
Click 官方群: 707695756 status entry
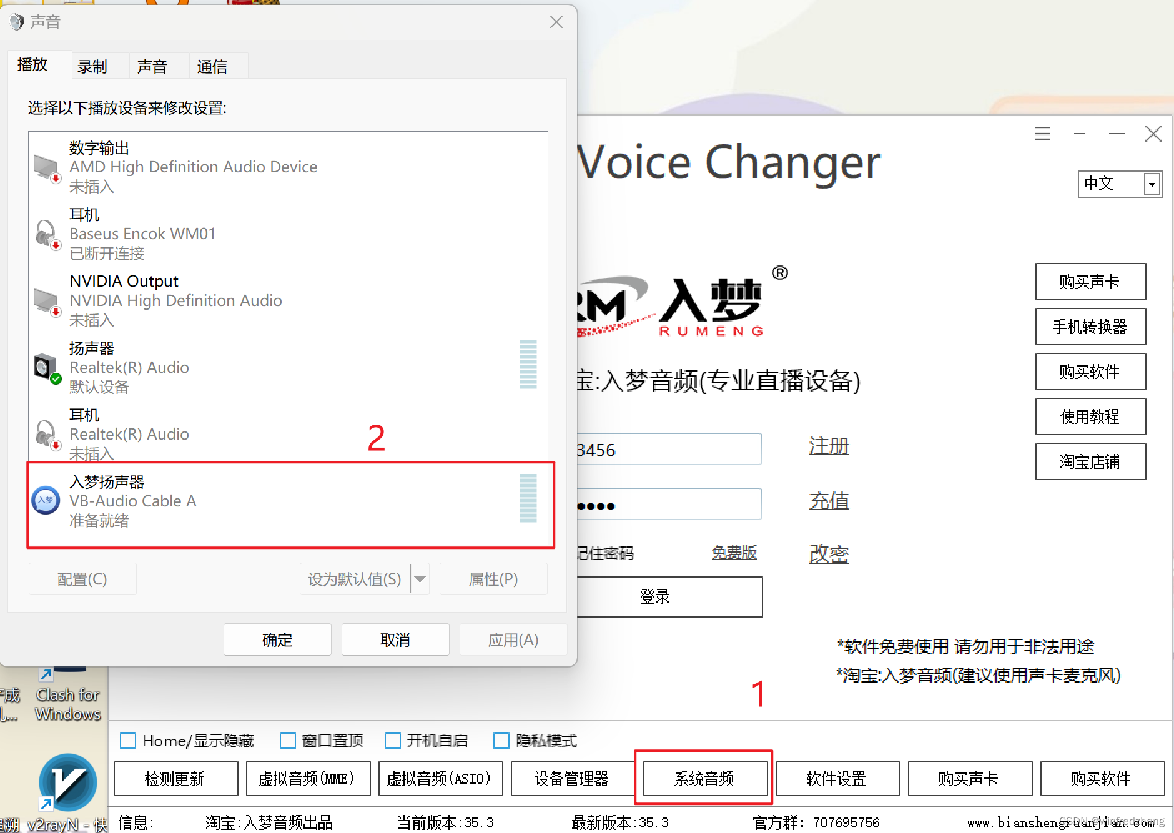pos(816,822)
